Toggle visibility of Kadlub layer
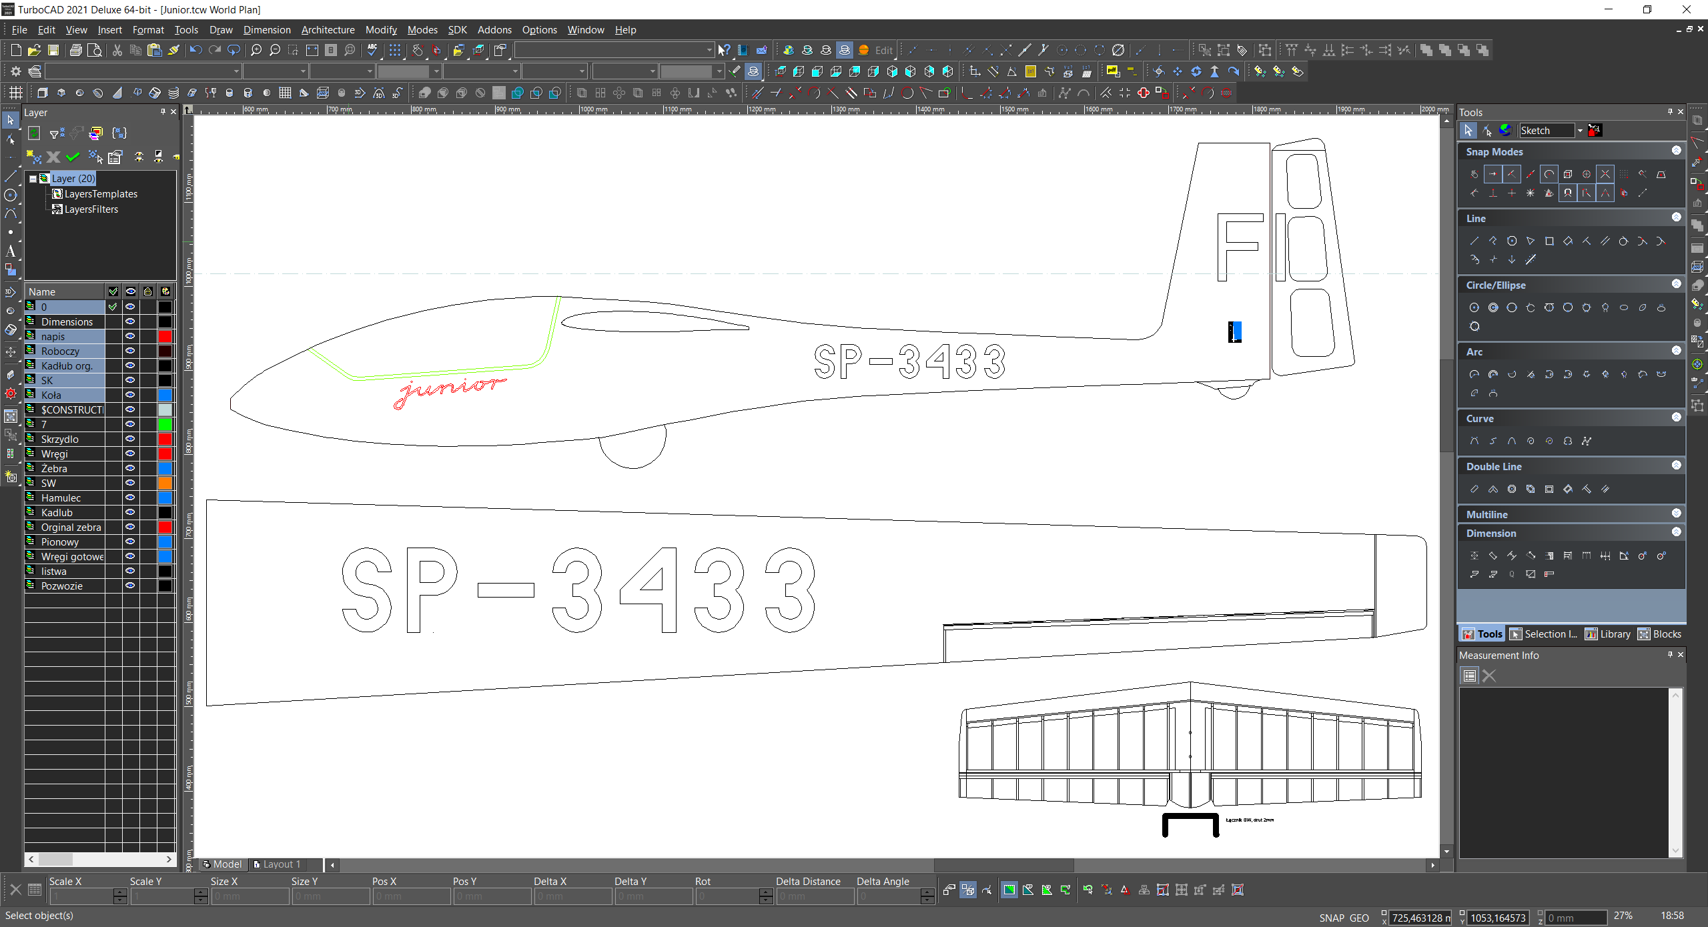This screenshot has width=1708, height=927. point(130,512)
